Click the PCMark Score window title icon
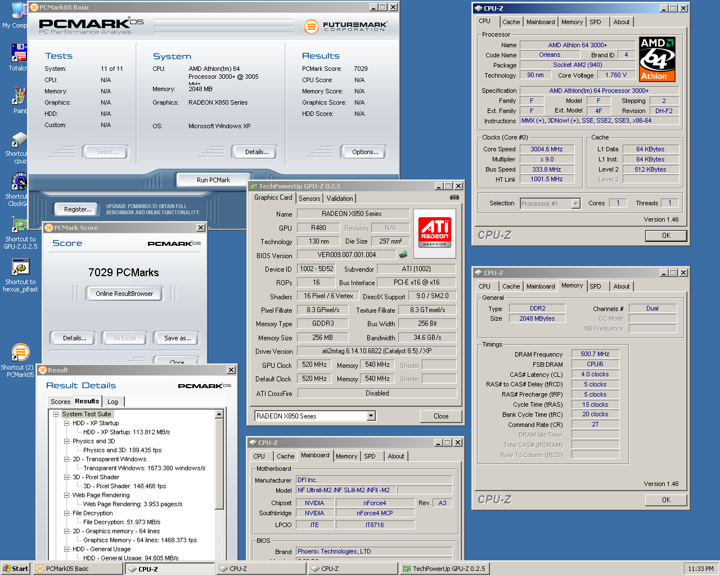The height and width of the screenshot is (576, 720). pyautogui.click(x=49, y=228)
